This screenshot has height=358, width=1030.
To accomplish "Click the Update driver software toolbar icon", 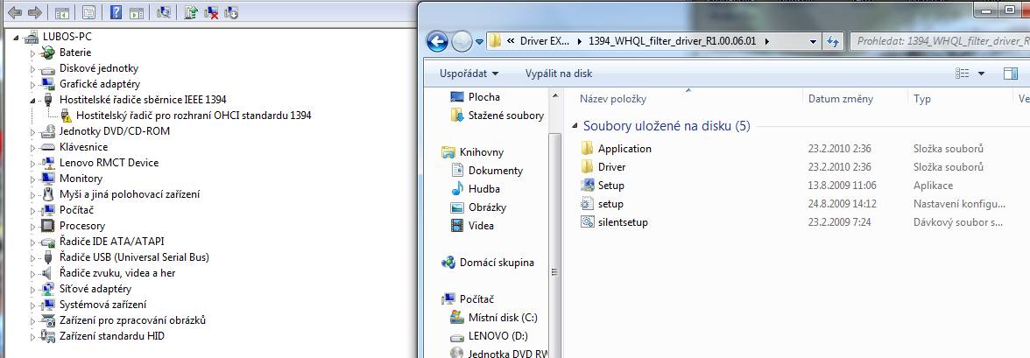I will pyautogui.click(x=192, y=13).
